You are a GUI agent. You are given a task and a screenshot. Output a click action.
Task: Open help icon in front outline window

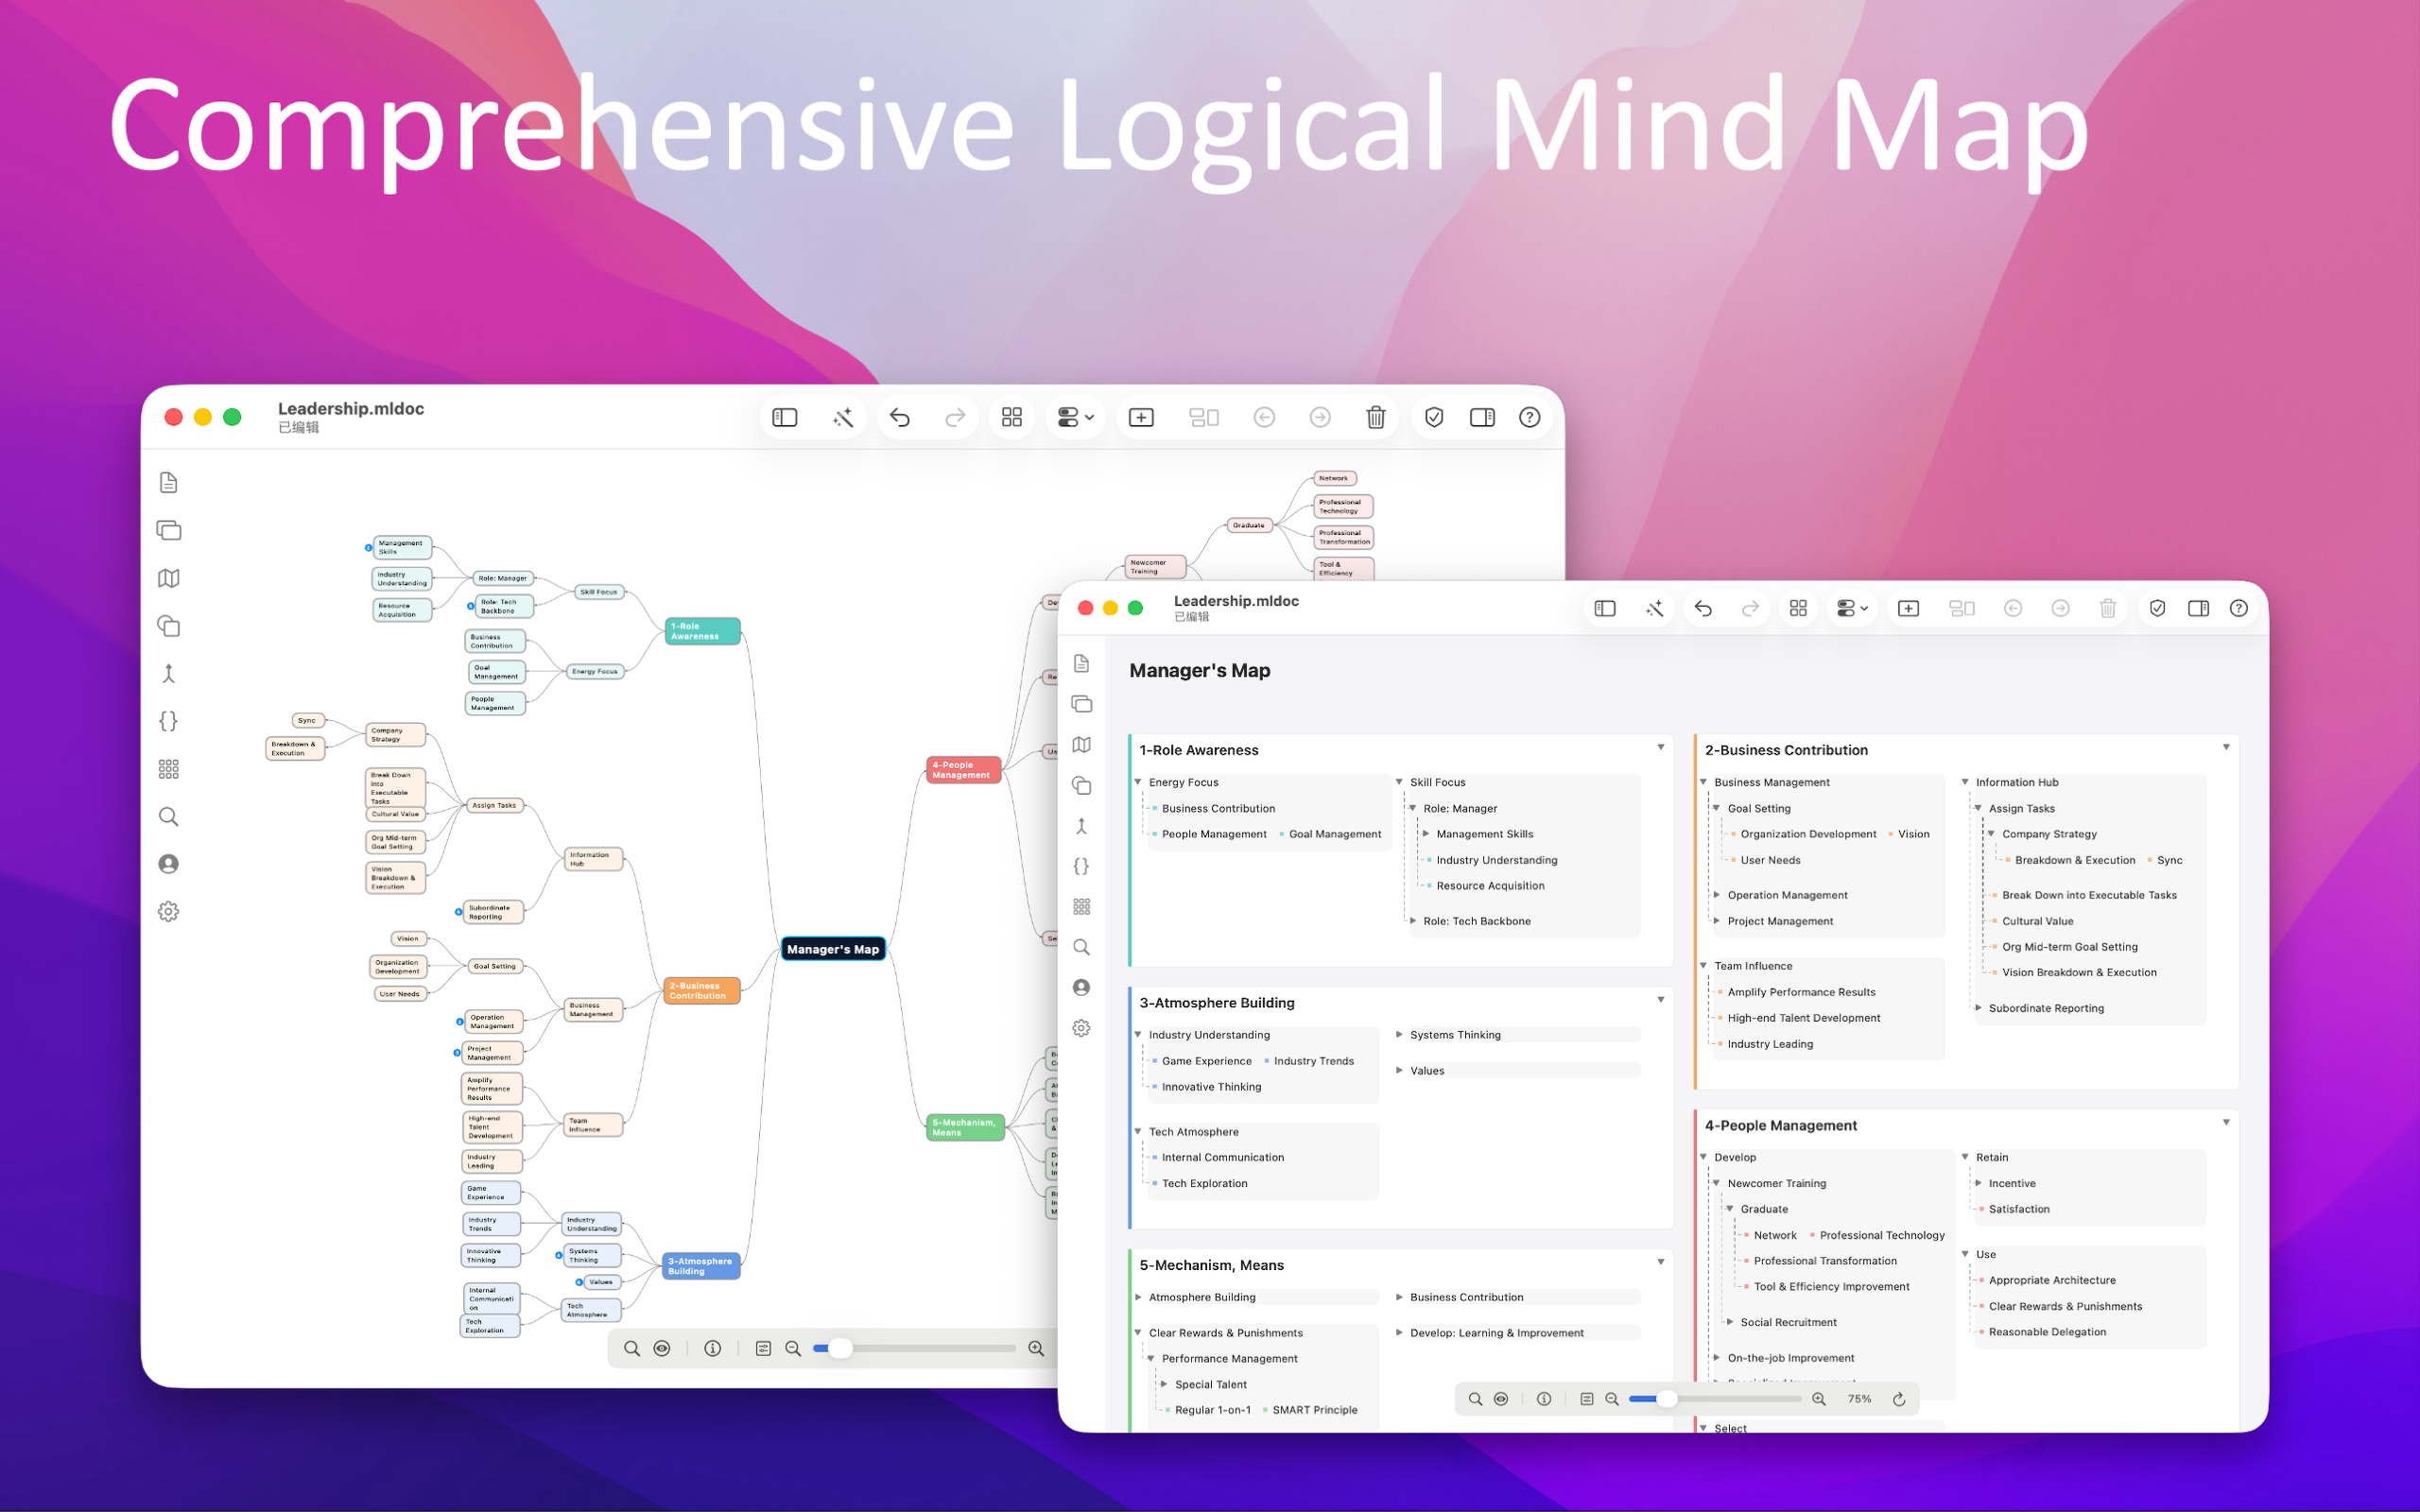coord(2239,608)
